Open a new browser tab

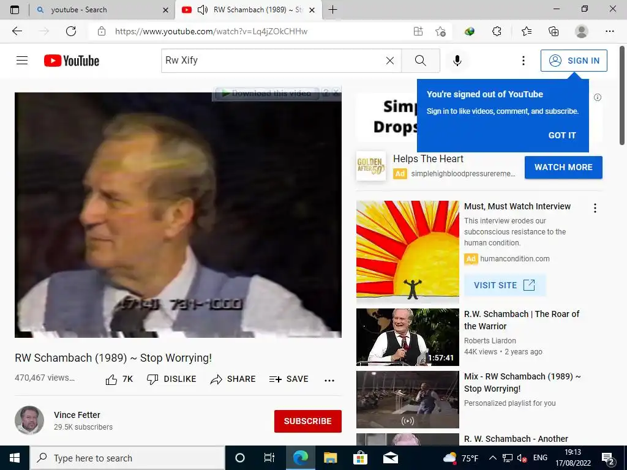click(332, 10)
